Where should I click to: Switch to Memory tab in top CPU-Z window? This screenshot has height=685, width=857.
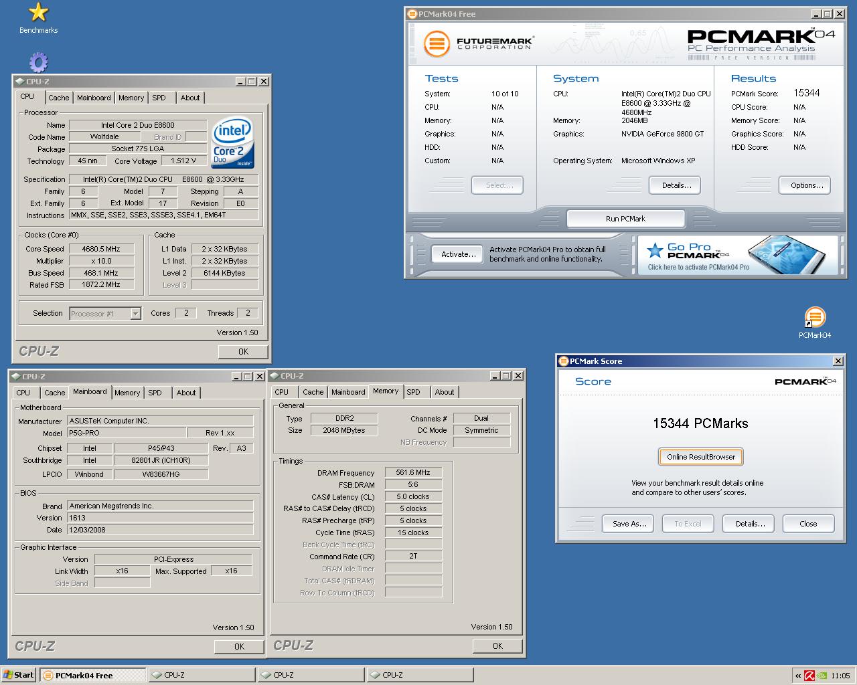[x=131, y=98]
